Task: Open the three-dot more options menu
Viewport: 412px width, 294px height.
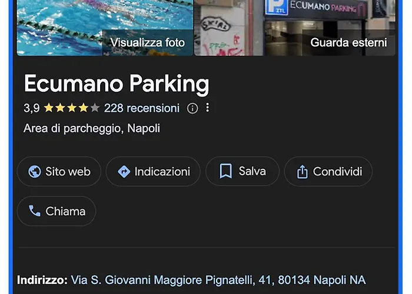Action: [x=207, y=108]
